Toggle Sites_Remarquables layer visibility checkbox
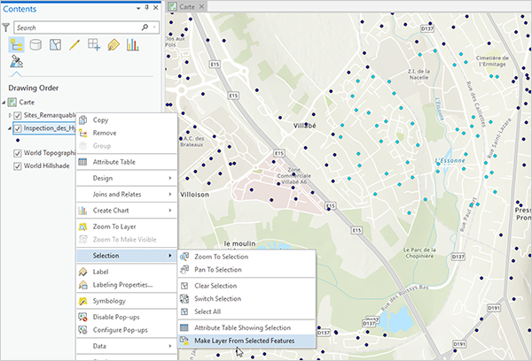This screenshot has height=361, width=532. tap(18, 115)
